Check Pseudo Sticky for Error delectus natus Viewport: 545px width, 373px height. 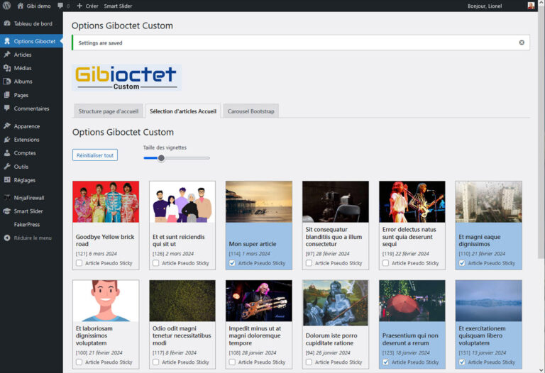point(385,263)
